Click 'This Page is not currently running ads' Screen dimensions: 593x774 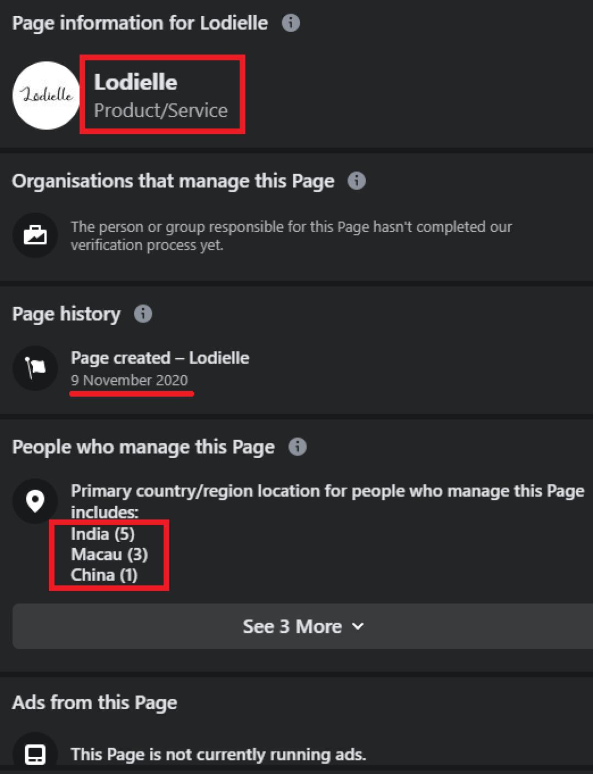coord(218,754)
